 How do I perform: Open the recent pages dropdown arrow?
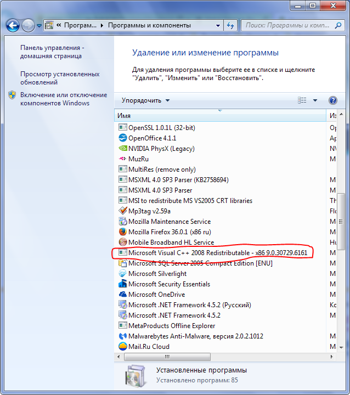pos(39,25)
